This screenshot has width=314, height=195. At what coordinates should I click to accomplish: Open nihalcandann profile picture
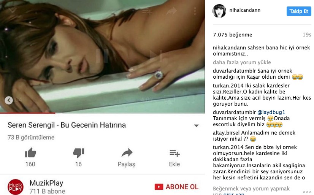coord(219,11)
